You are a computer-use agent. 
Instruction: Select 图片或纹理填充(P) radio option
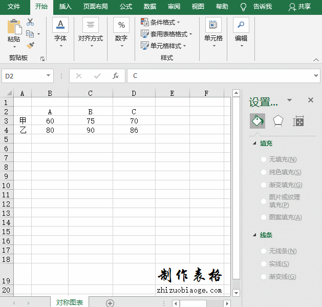coord(264,201)
